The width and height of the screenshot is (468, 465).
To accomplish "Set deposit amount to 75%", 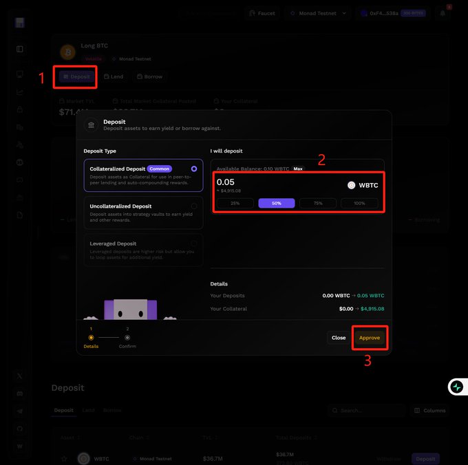I will pyautogui.click(x=318, y=203).
